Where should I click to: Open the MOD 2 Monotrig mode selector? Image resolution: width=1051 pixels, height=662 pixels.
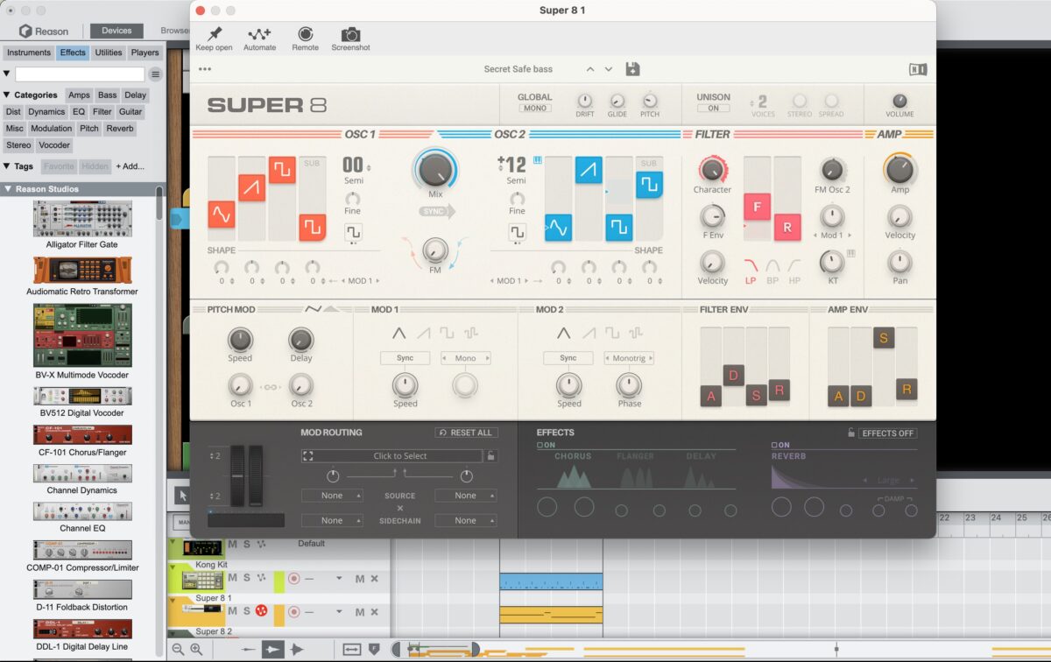[629, 358]
